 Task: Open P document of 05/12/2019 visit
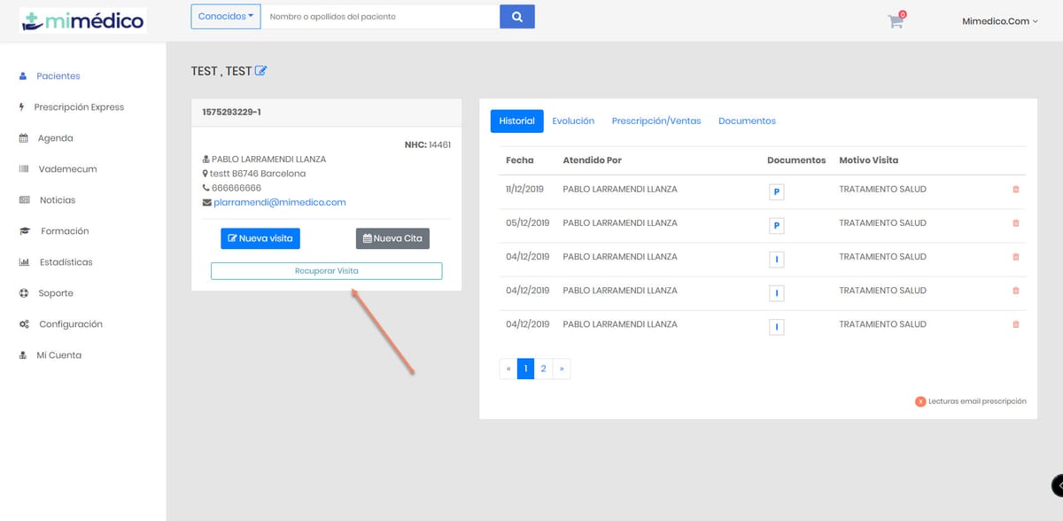pos(777,225)
